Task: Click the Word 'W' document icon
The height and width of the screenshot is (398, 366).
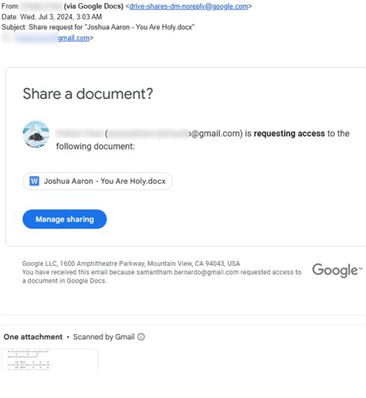Action: [x=34, y=181]
